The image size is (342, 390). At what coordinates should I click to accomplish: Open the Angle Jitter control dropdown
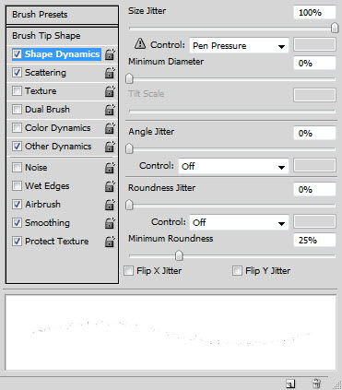[x=233, y=166]
